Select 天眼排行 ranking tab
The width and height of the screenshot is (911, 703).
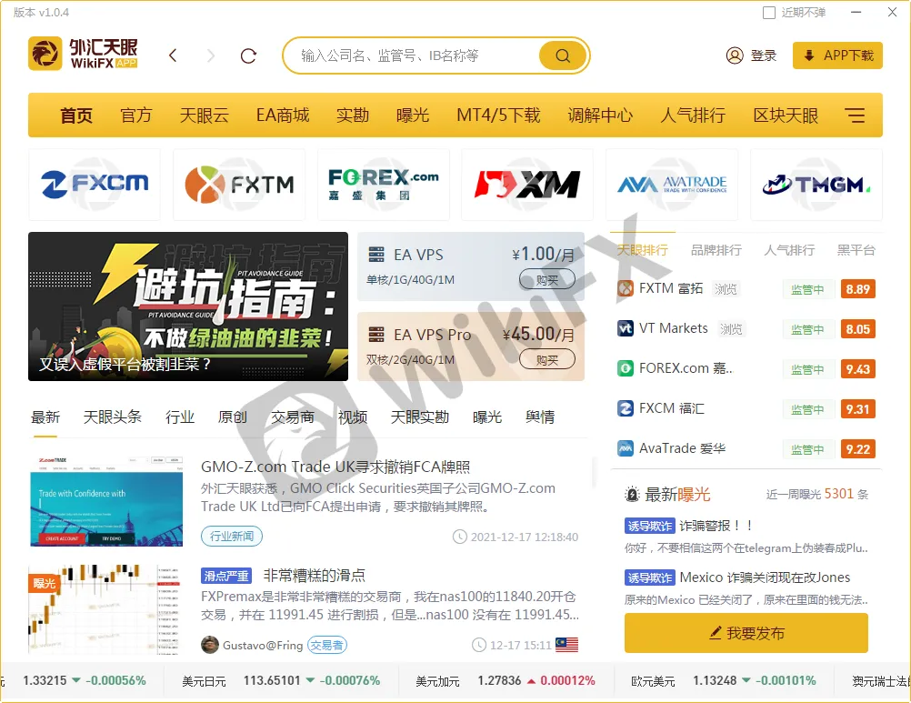(x=642, y=250)
